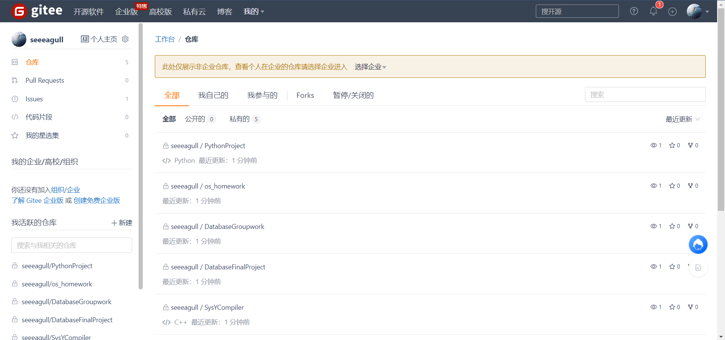
Task: Click the 工作台 breadcrumb link
Action: tap(165, 39)
